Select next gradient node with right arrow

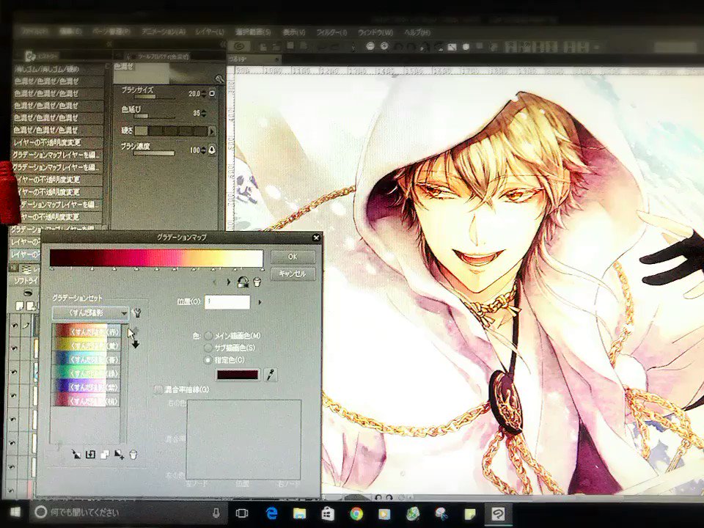[229, 282]
